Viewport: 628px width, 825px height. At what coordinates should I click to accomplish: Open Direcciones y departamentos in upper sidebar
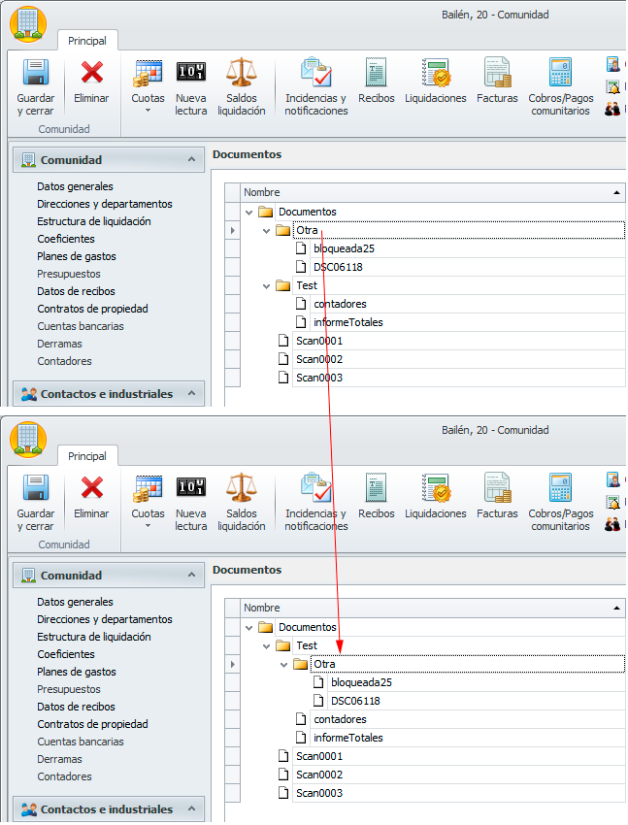[105, 204]
